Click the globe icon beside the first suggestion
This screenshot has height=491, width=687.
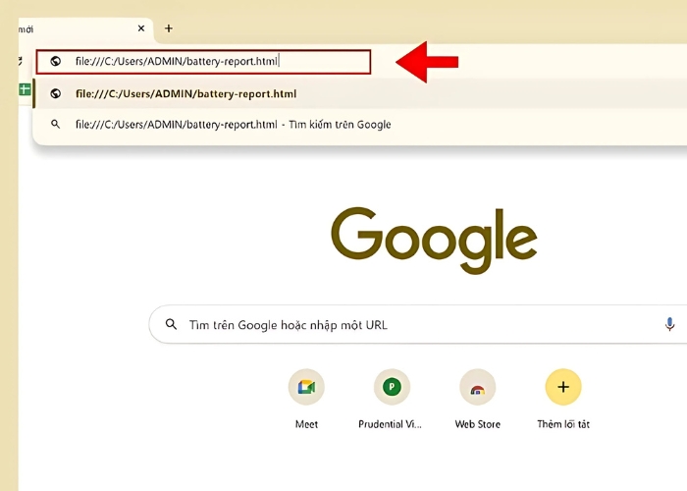tap(56, 94)
